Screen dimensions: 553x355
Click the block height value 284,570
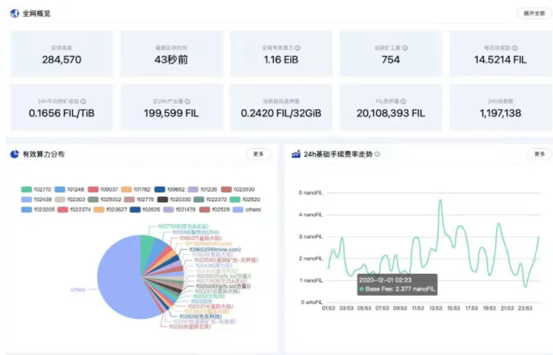click(62, 59)
